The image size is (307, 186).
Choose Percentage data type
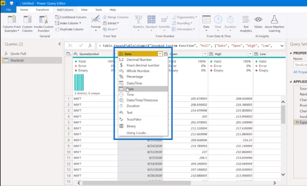143,77
